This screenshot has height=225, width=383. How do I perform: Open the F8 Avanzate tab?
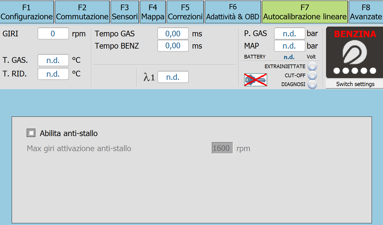click(366, 12)
